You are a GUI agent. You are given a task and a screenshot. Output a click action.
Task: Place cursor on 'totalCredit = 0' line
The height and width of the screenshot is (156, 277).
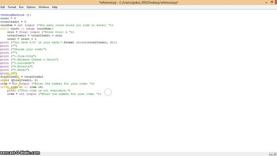coord(13,22)
